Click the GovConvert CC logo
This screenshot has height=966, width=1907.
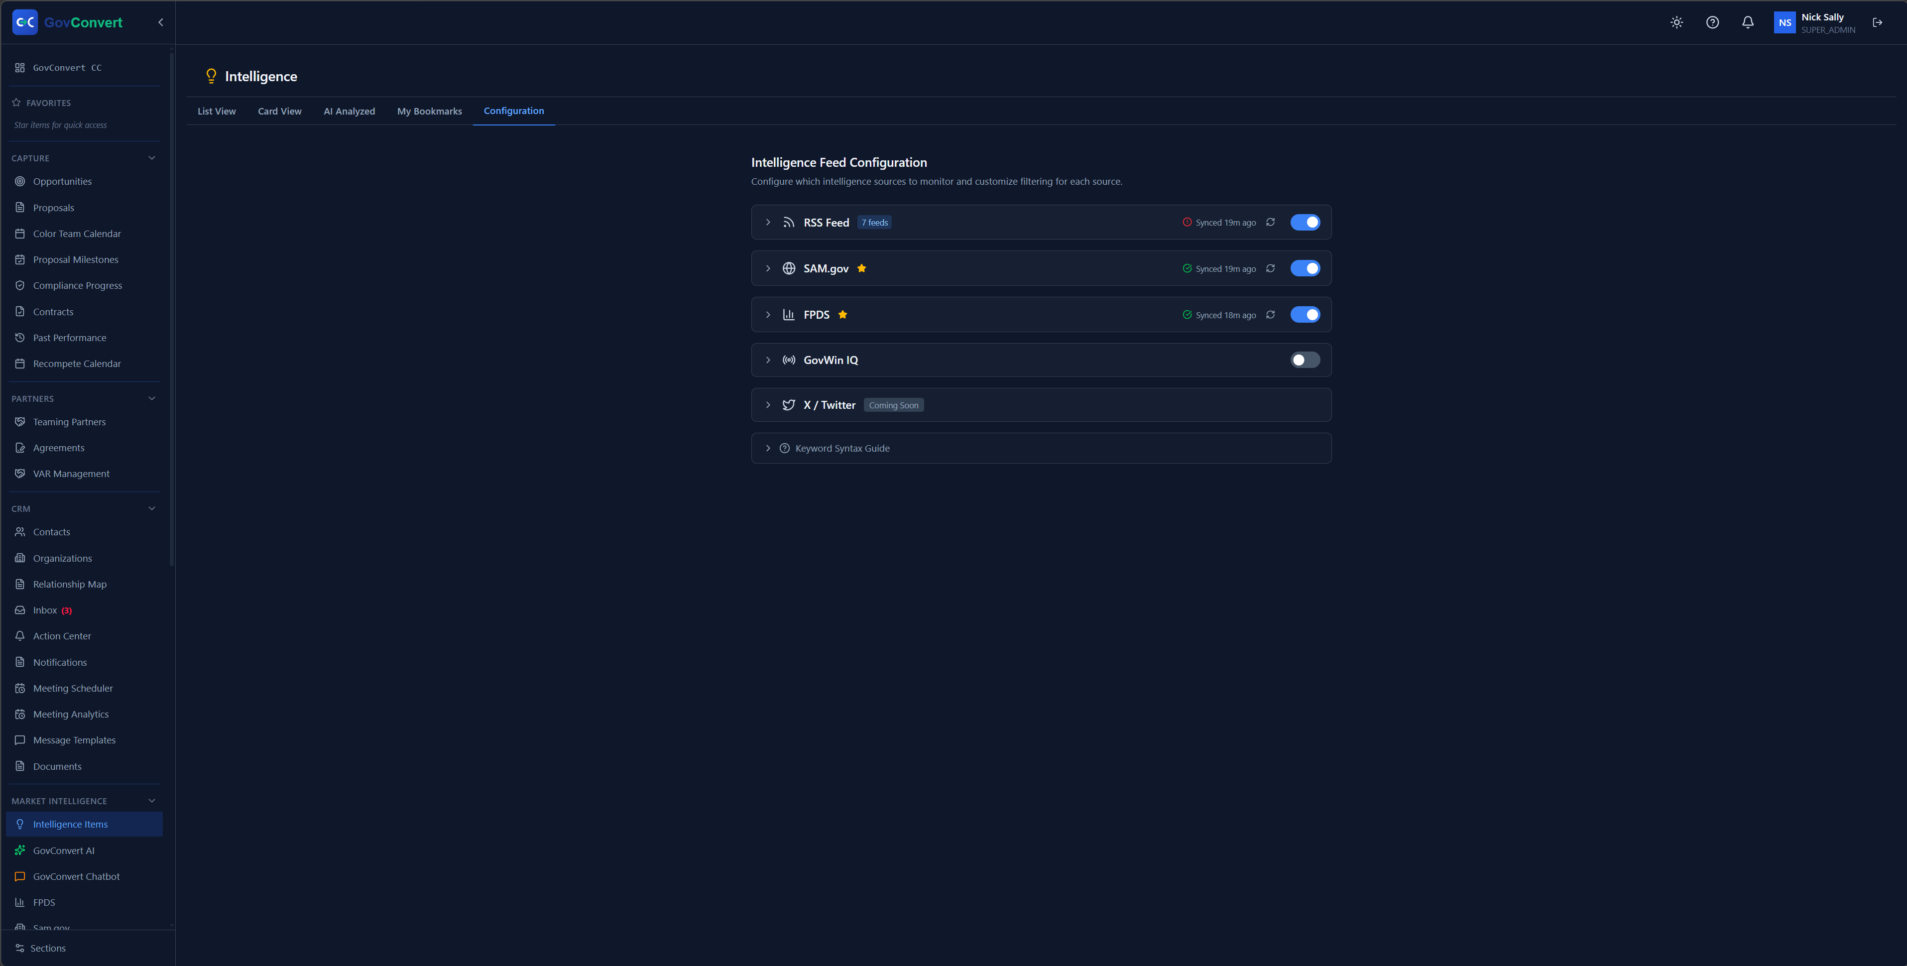tap(25, 22)
